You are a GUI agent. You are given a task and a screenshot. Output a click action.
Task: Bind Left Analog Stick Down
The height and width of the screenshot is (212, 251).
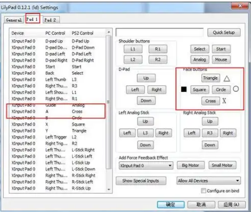[x=145, y=145]
